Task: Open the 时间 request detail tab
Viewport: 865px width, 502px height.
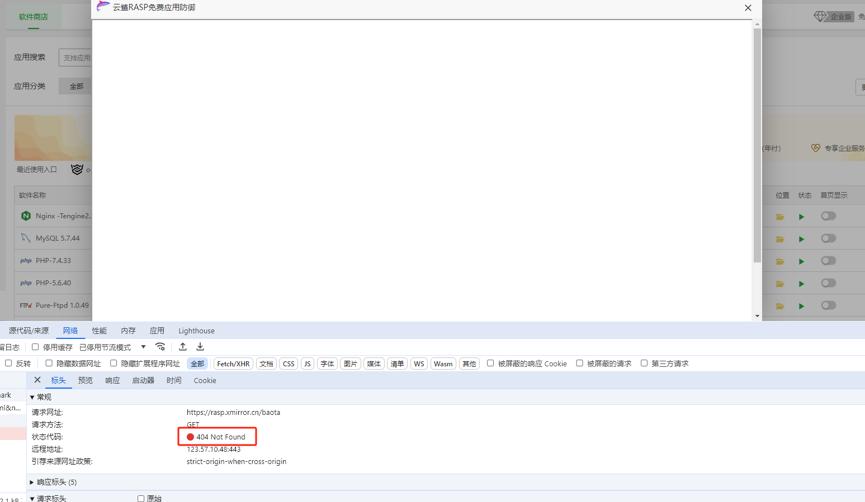Action: (x=174, y=380)
